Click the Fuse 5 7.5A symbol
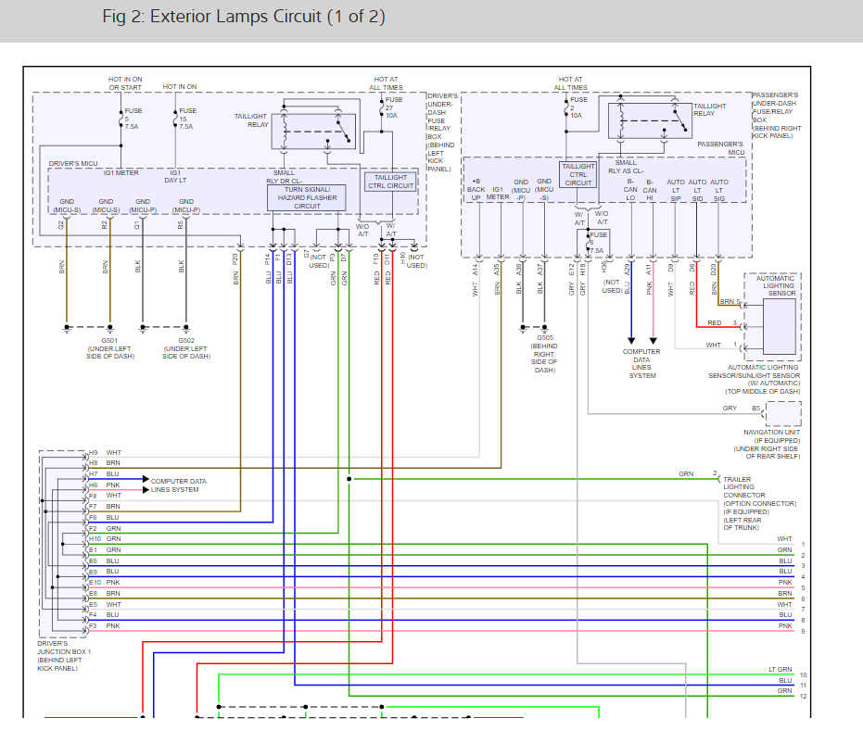The width and height of the screenshot is (863, 743). pyautogui.click(x=121, y=119)
